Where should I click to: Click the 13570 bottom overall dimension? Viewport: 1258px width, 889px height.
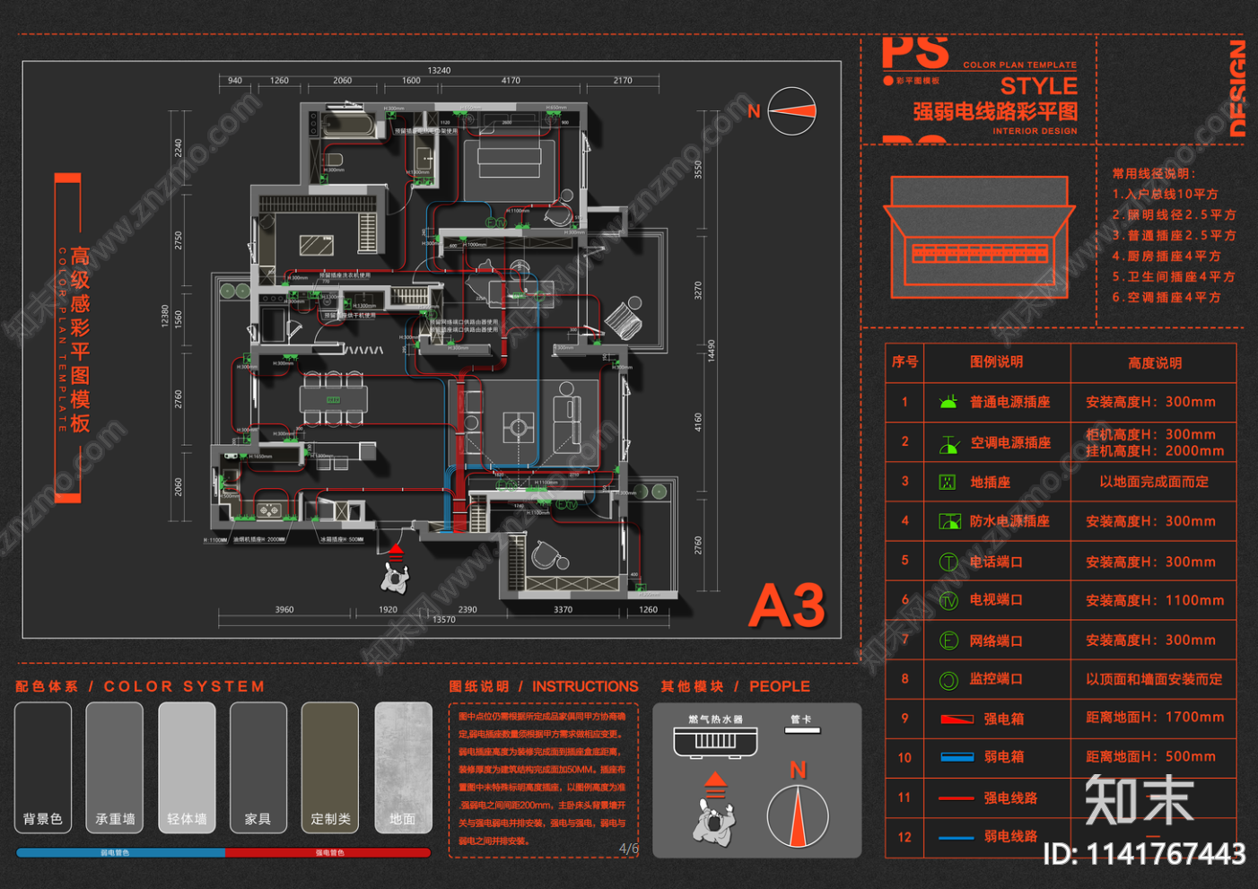click(443, 620)
